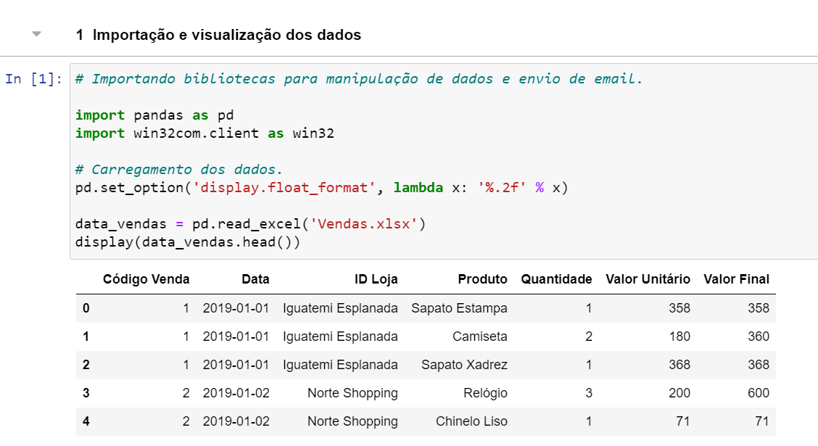This screenshot has height=446, width=818.
Task: Click row index 4 in the table
Action: click(x=86, y=421)
